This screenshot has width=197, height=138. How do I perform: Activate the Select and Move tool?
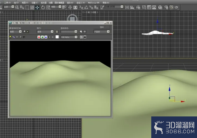(37, 8)
